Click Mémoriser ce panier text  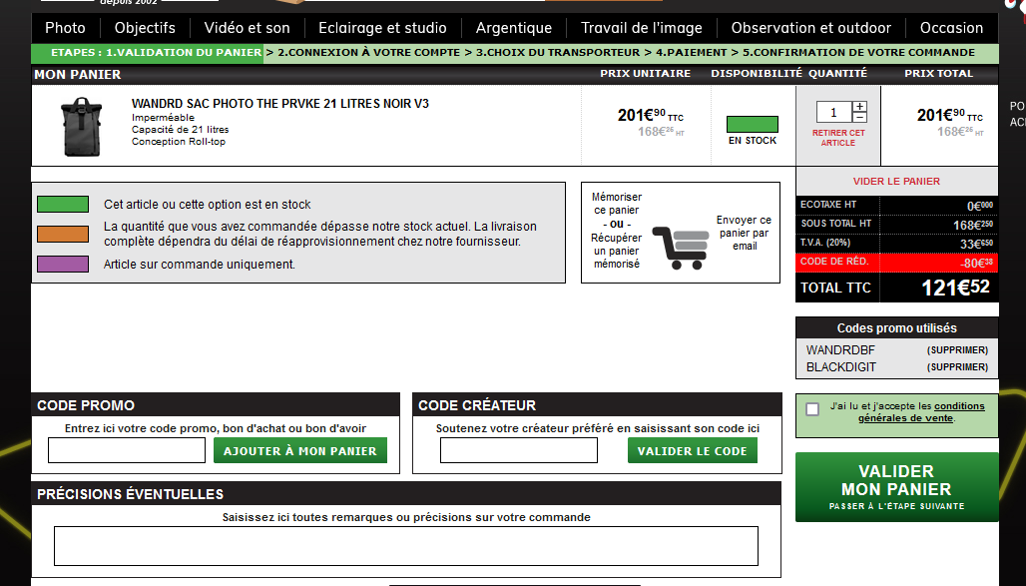tap(617, 204)
